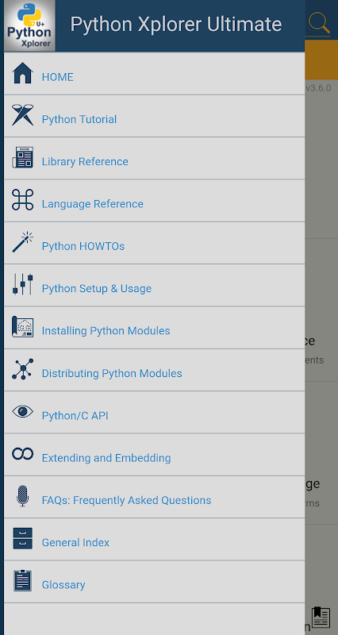Viewport: 338px width, 635px height.
Task: Open the Glossary link
Action: coord(63,585)
